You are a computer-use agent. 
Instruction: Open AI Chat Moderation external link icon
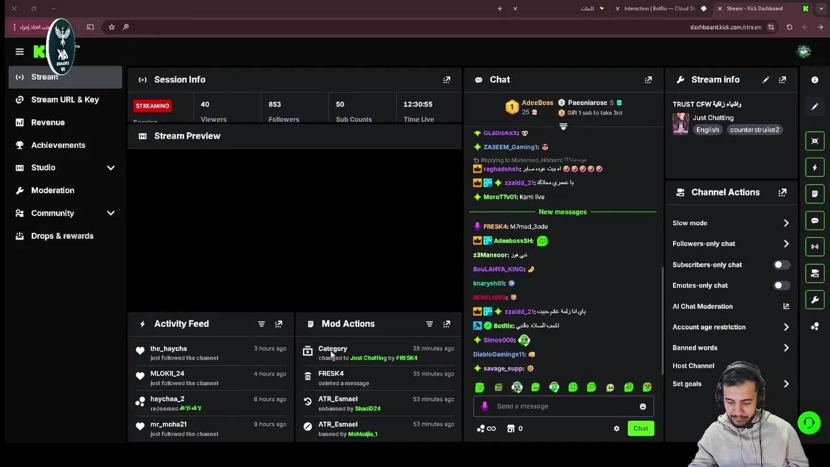tap(786, 306)
